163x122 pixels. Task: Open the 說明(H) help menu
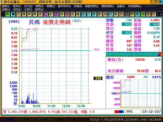coord(39,9)
